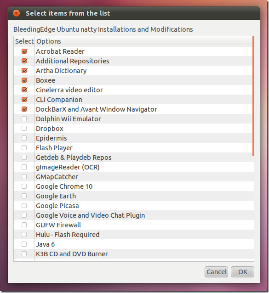The image size is (269, 293).
Task: Uncheck the Artha Dictionary checkbox
Action: [x=24, y=71]
